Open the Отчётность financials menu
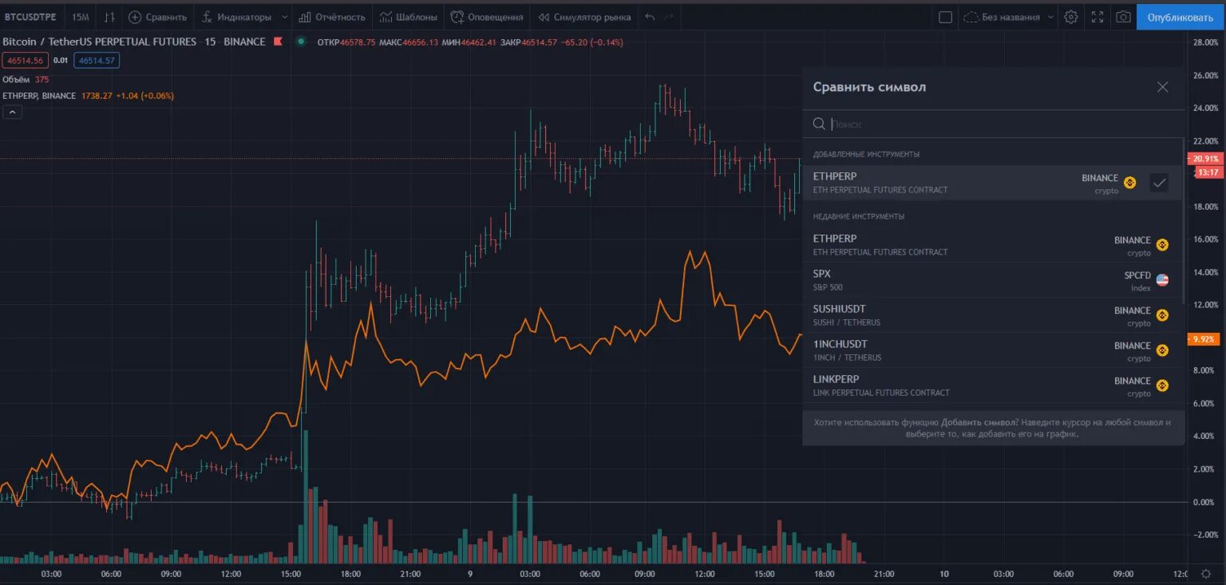The height and width of the screenshot is (585, 1226). (x=332, y=17)
